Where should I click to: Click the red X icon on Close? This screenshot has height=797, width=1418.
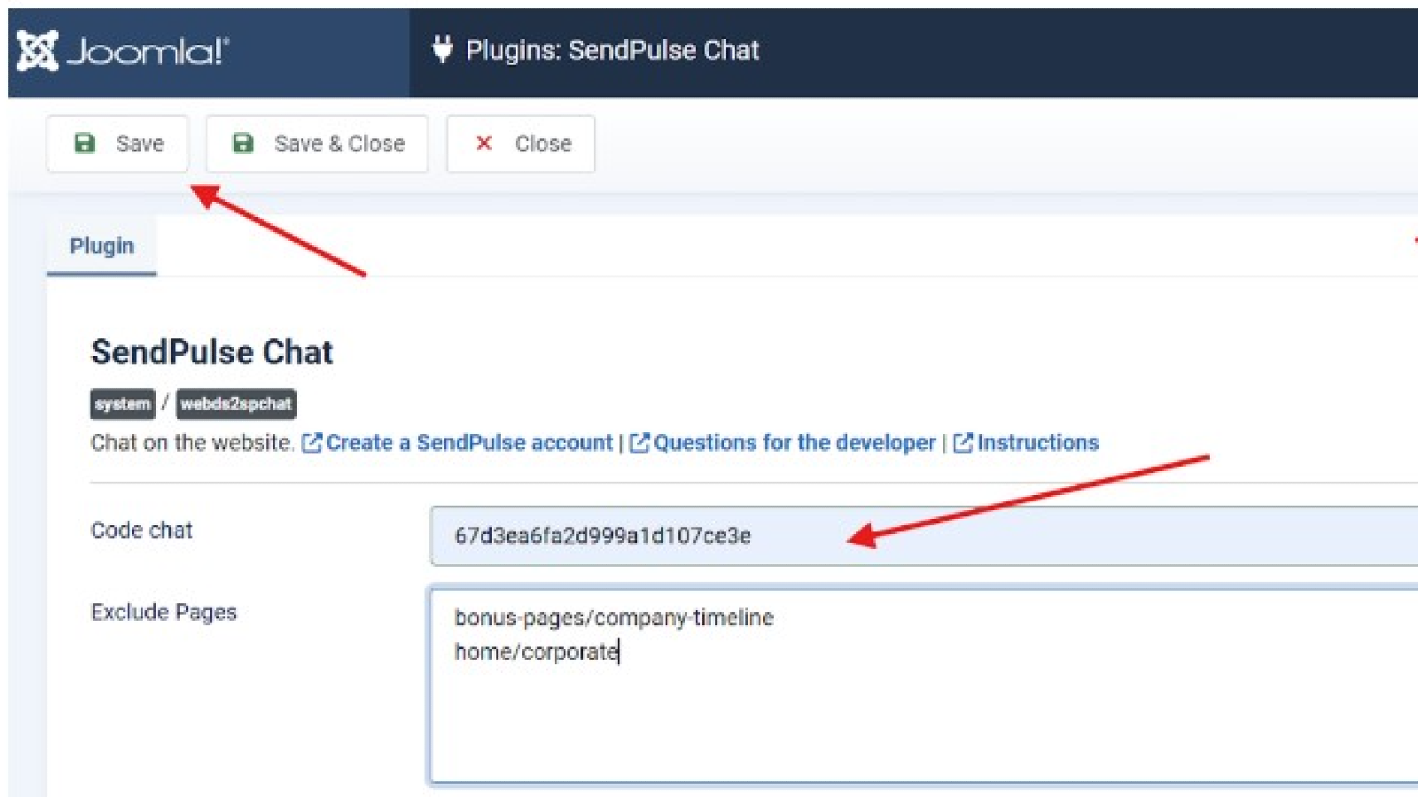point(484,143)
